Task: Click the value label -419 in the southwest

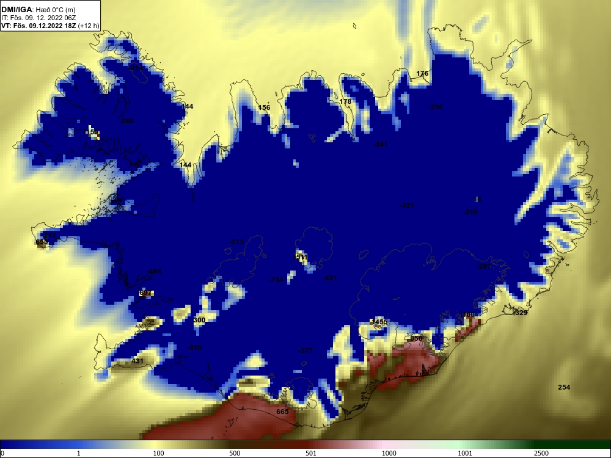Action: coord(194,348)
